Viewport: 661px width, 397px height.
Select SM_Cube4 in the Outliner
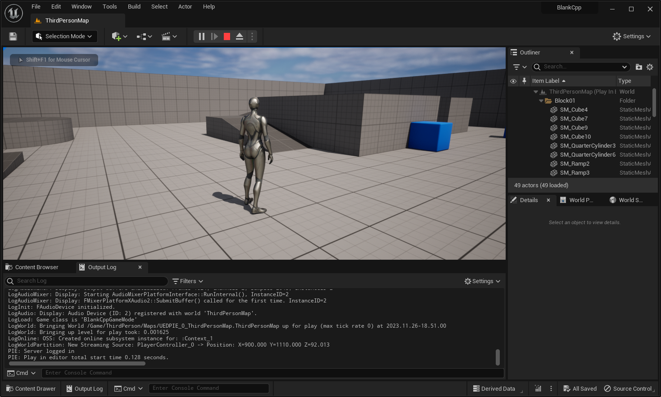pos(580,110)
